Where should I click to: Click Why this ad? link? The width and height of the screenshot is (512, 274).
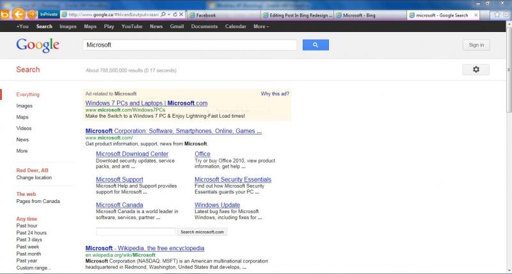[275, 93]
